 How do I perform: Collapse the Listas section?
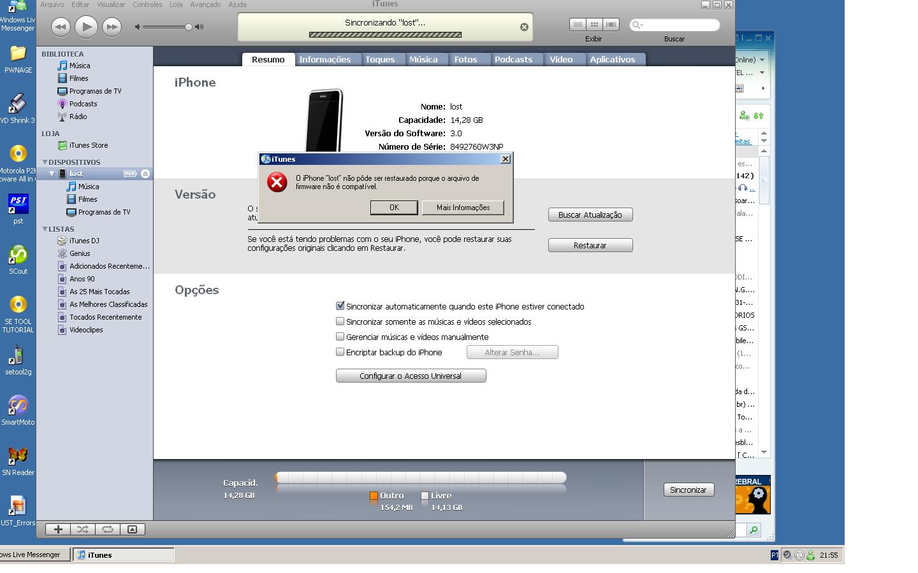click(x=45, y=229)
